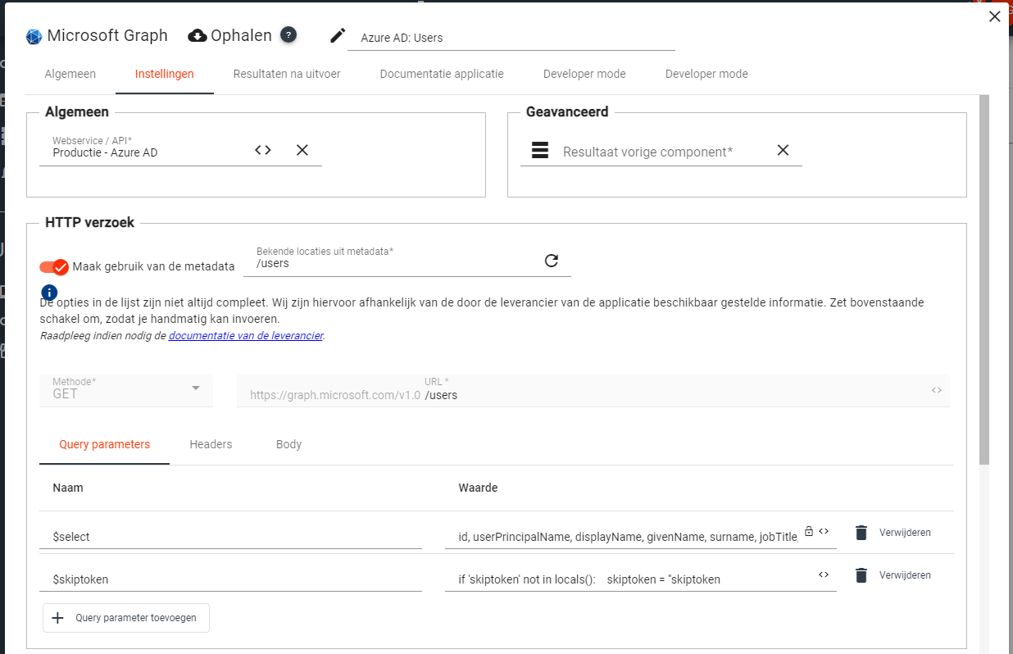Click the Azure AD: Users name field
The width and height of the screenshot is (1013, 654).
pos(511,38)
